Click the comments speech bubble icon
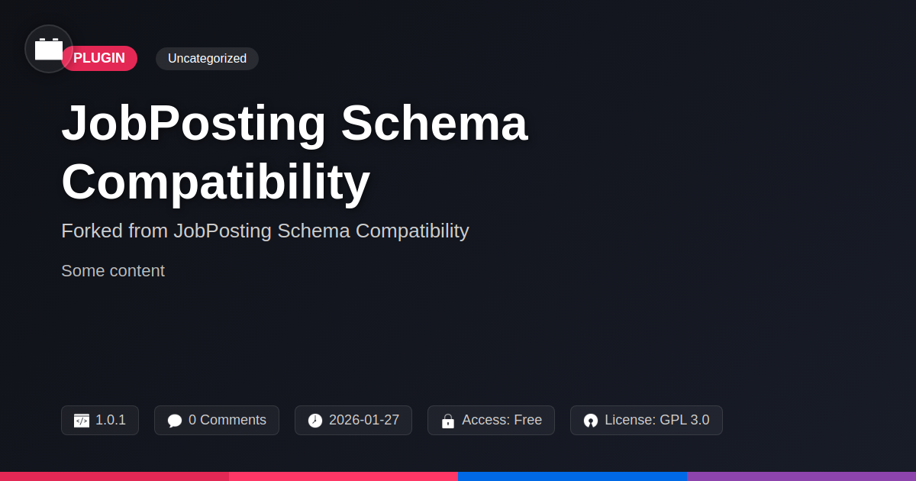The image size is (916, 481). [175, 421]
